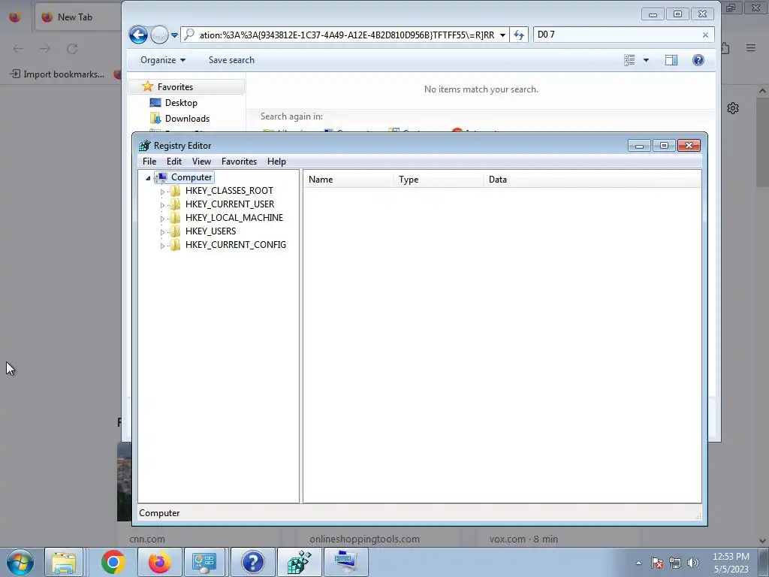This screenshot has height=577, width=769.
Task: Click the change view icon in Explorer
Action: coord(630,60)
